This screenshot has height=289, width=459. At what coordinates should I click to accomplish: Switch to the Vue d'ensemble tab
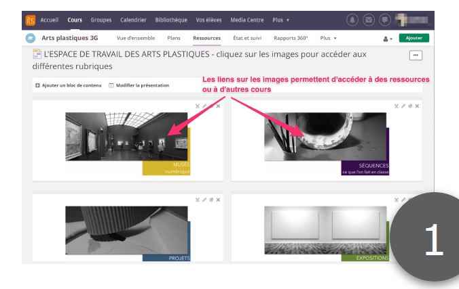[x=136, y=39]
